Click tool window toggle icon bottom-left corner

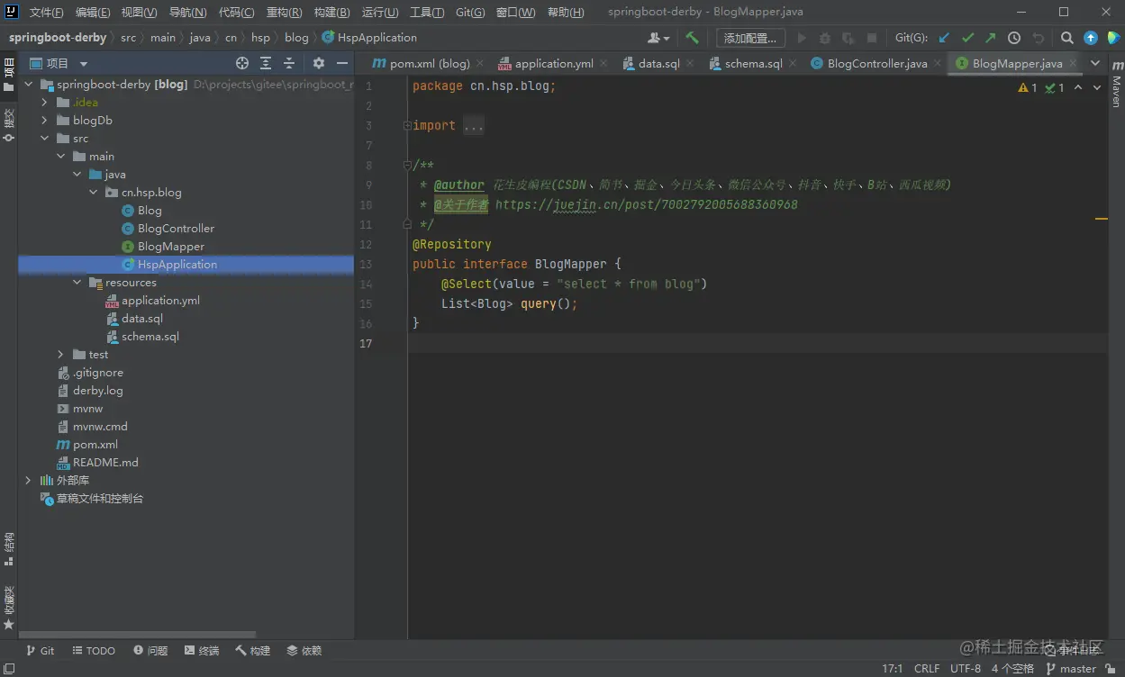click(x=9, y=669)
